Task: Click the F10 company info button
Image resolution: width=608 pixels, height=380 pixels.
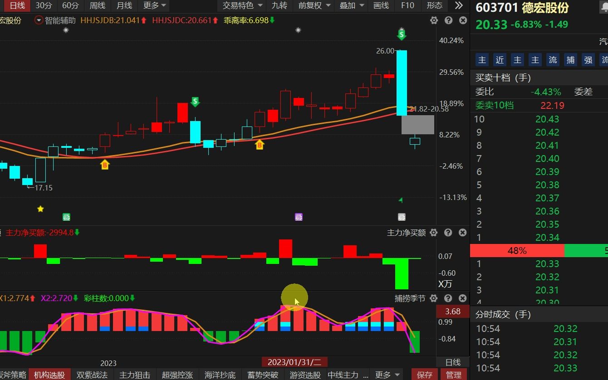Action: click(x=407, y=5)
